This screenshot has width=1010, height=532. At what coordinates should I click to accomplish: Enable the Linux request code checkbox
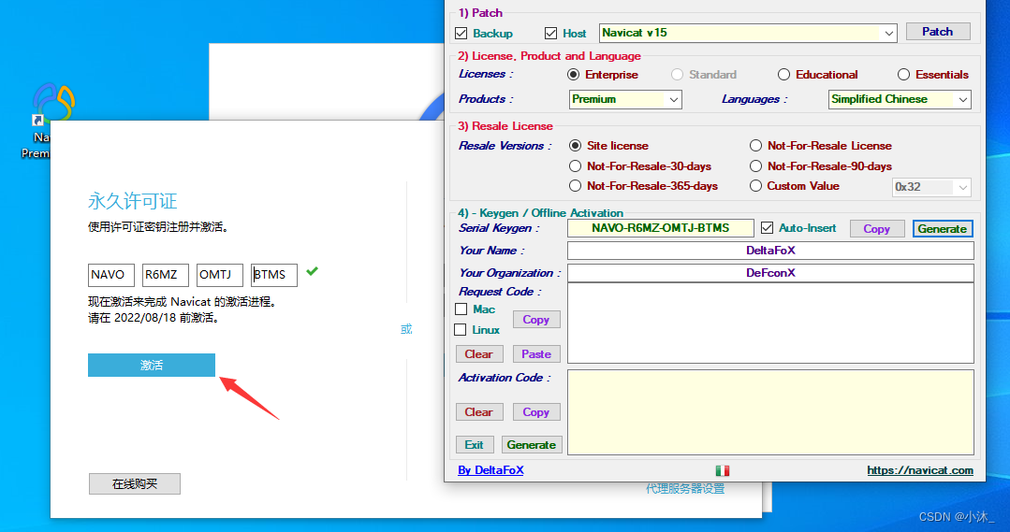click(x=461, y=330)
